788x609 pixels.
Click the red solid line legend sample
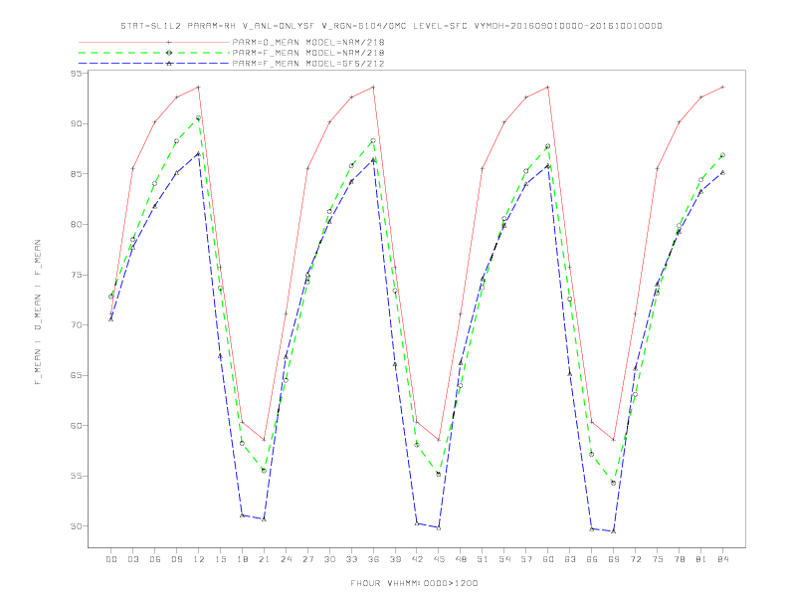(x=154, y=42)
